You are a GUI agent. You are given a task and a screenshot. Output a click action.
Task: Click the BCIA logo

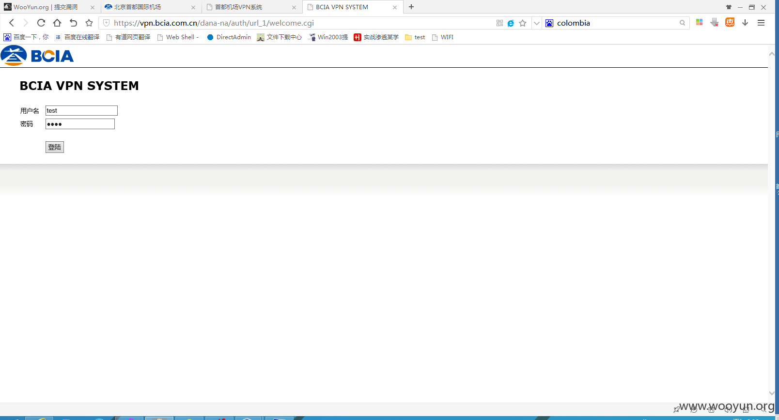(x=37, y=56)
